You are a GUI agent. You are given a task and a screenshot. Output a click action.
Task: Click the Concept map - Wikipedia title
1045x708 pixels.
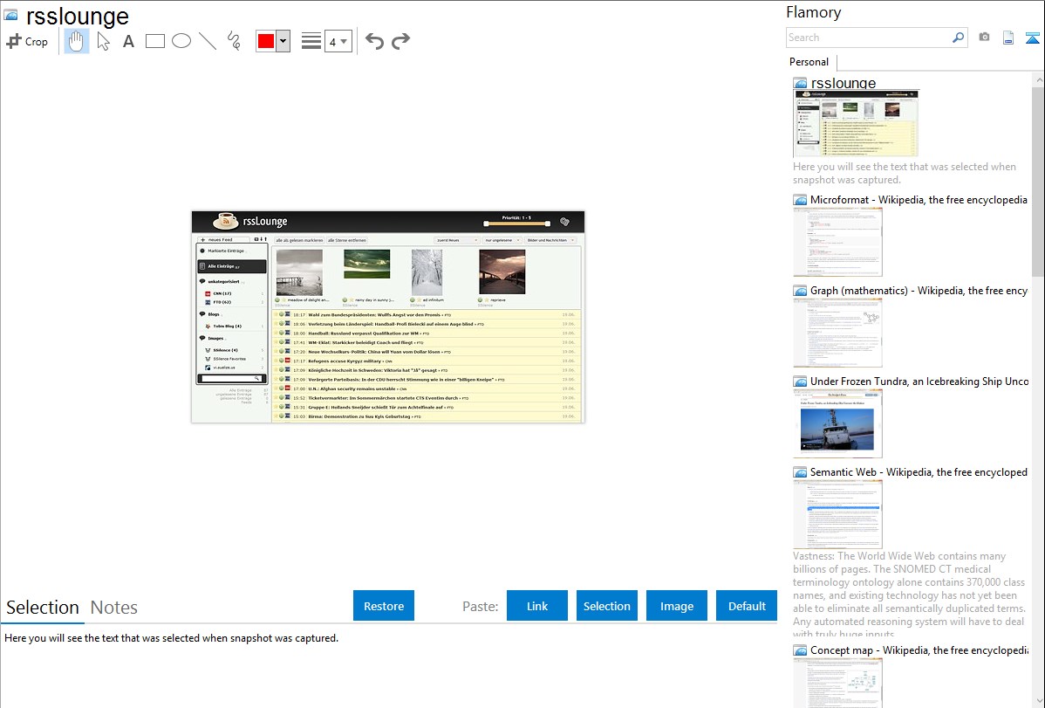[919, 650]
